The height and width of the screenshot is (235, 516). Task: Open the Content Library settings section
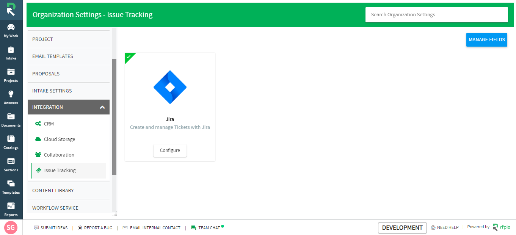point(69,191)
